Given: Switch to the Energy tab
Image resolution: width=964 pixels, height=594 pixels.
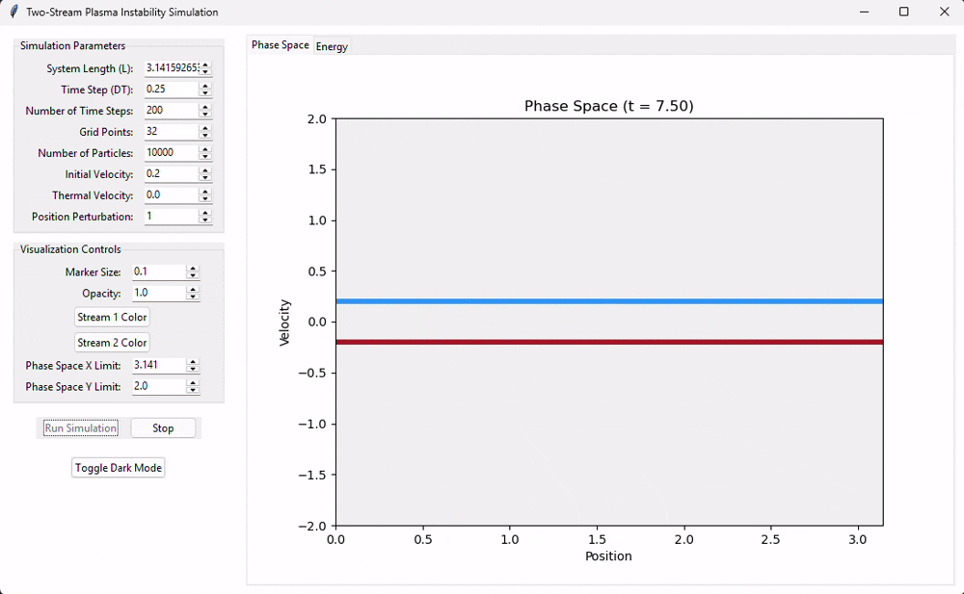Looking at the screenshot, I should click(332, 45).
